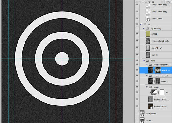Select the scan 32 layer name

pos(154,55)
